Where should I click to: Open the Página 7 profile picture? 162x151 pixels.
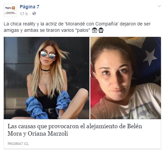point(10,10)
